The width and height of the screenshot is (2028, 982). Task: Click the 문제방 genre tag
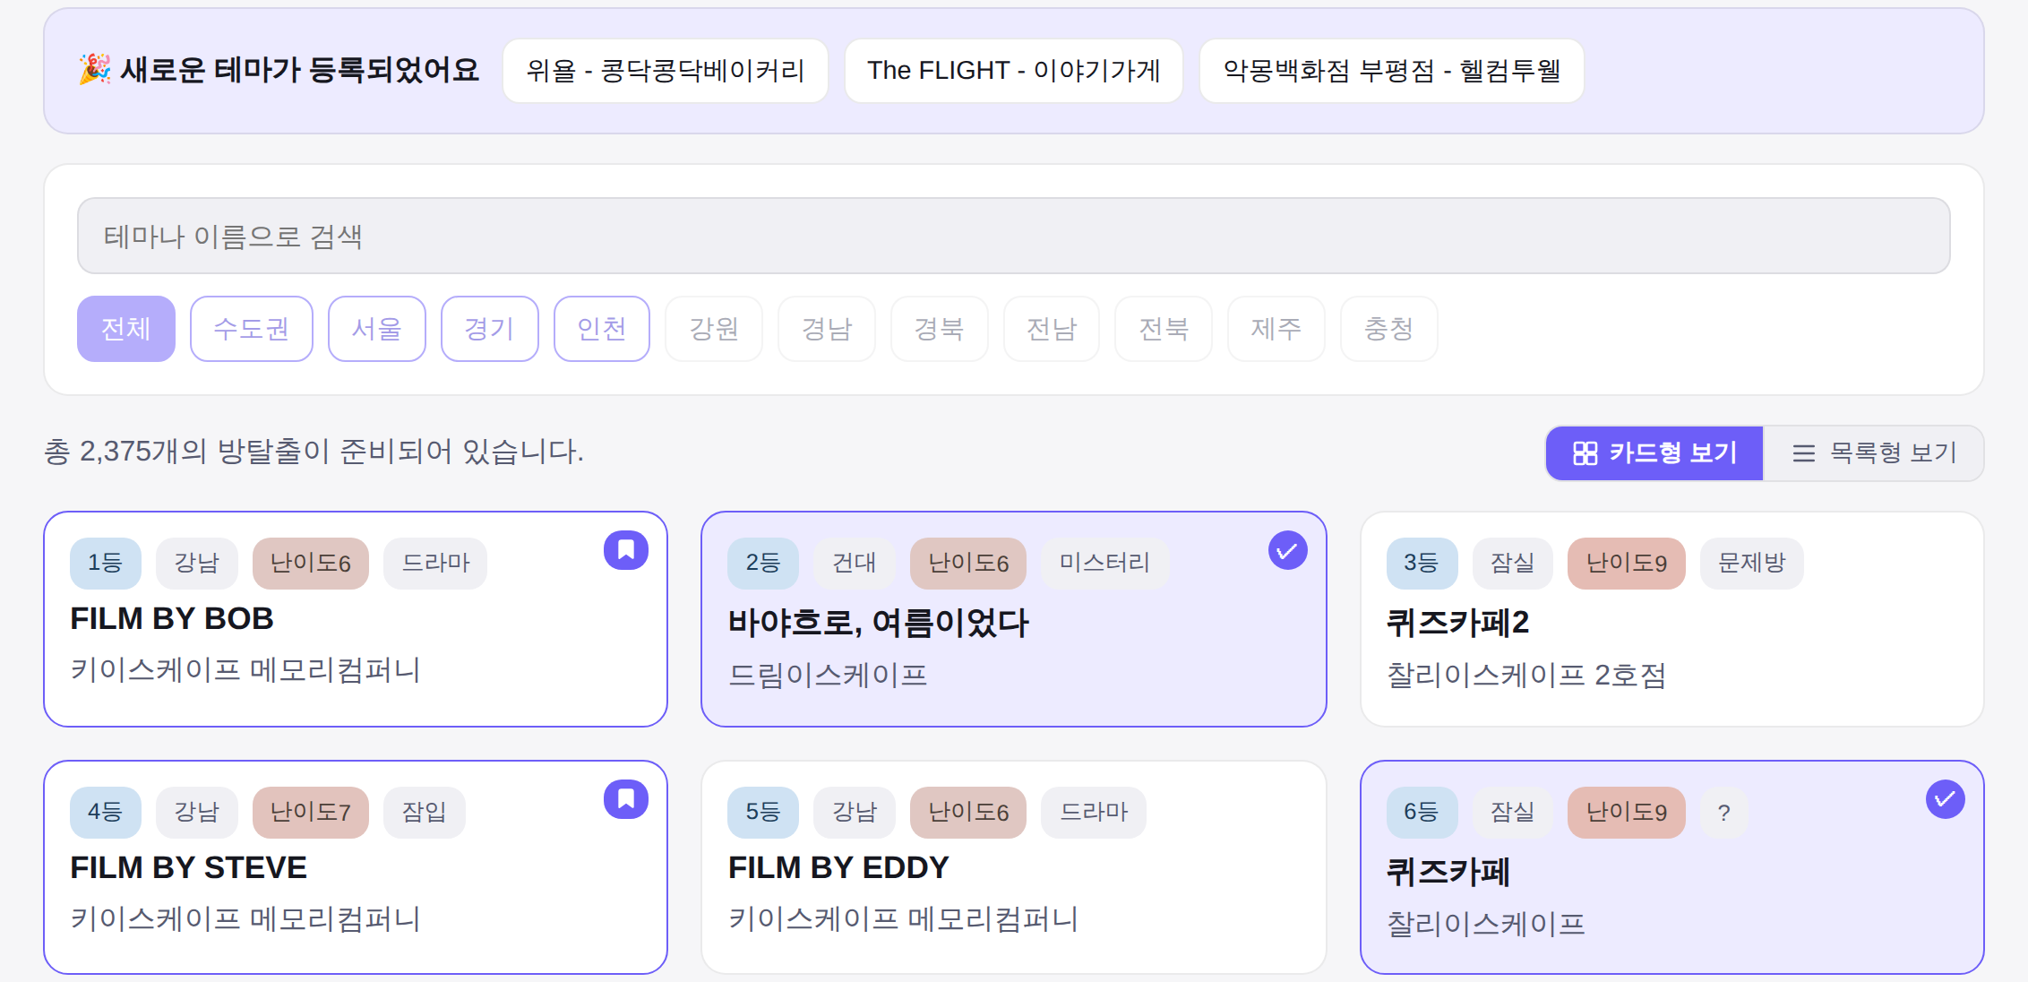click(x=1752, y=563)
